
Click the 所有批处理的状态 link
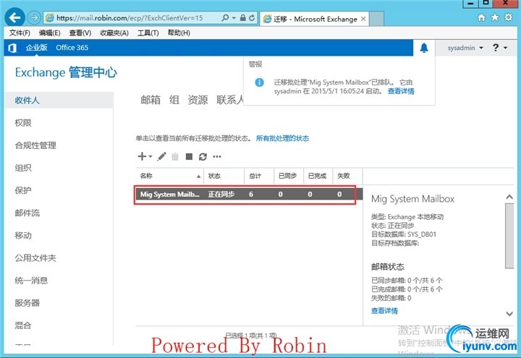tap(282, 138)
